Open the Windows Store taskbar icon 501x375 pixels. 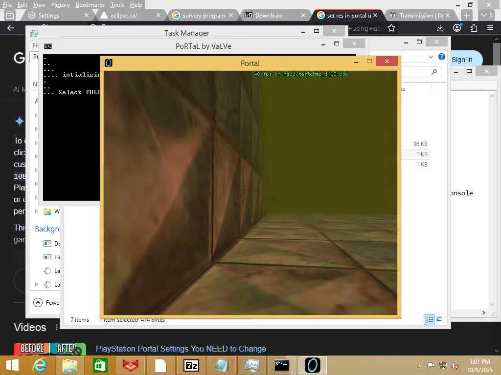pos(100,365)
